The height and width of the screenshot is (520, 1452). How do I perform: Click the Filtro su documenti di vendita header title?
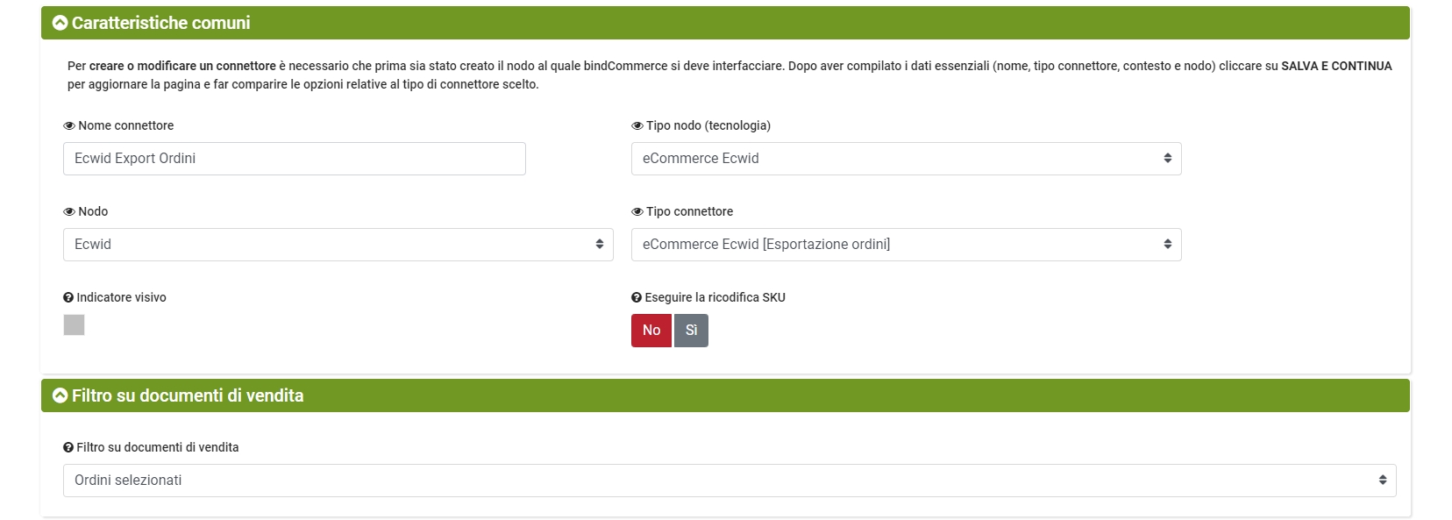click(188, 395)
